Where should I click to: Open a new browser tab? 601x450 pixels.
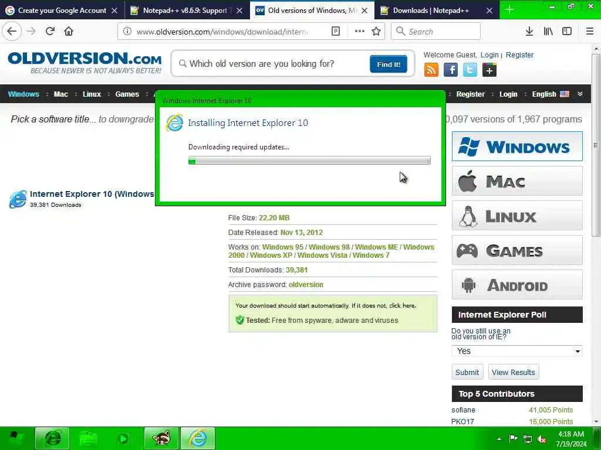coord(509,10)
